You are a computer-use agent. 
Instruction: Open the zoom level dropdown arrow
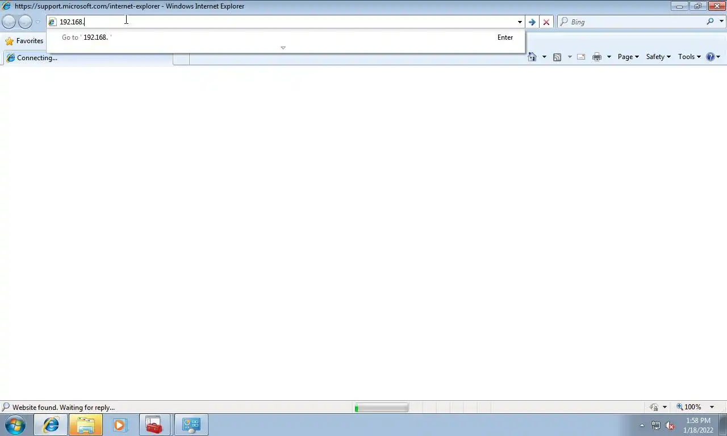coord(712,407)
